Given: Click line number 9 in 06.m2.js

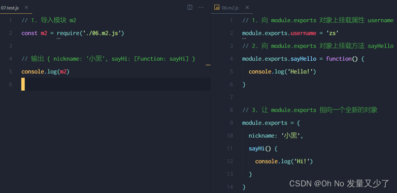Looking at the screenshot, I should [231, 123].
